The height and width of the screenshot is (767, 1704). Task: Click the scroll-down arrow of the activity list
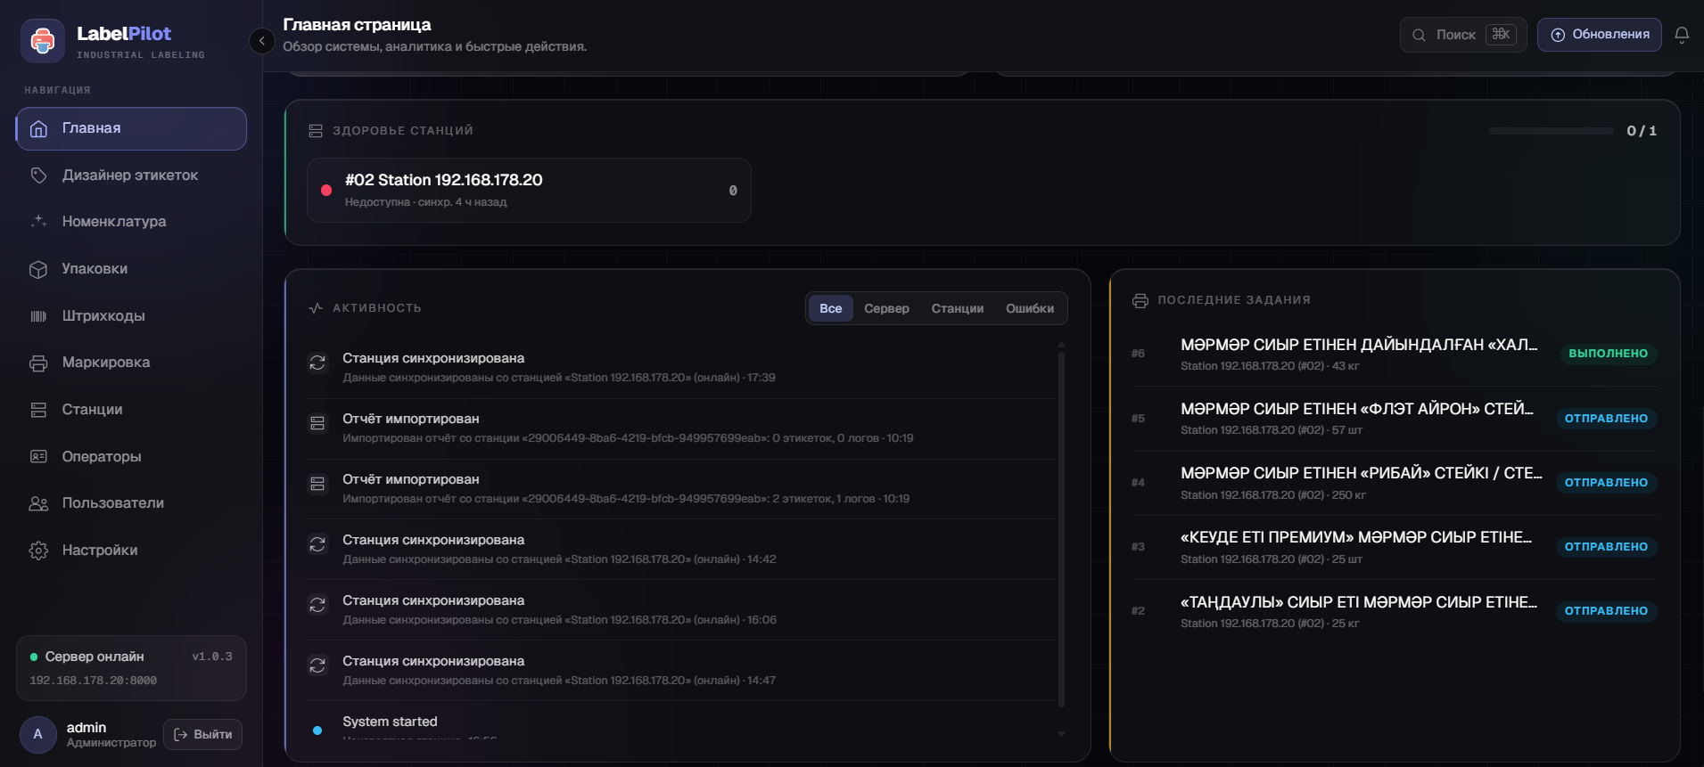pyautogui.click(x=1061, y=734)
